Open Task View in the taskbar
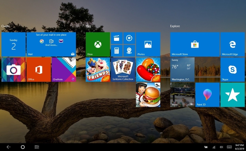Image resolution: width=246 pixels, height=151 pixels. coord(37,147)
